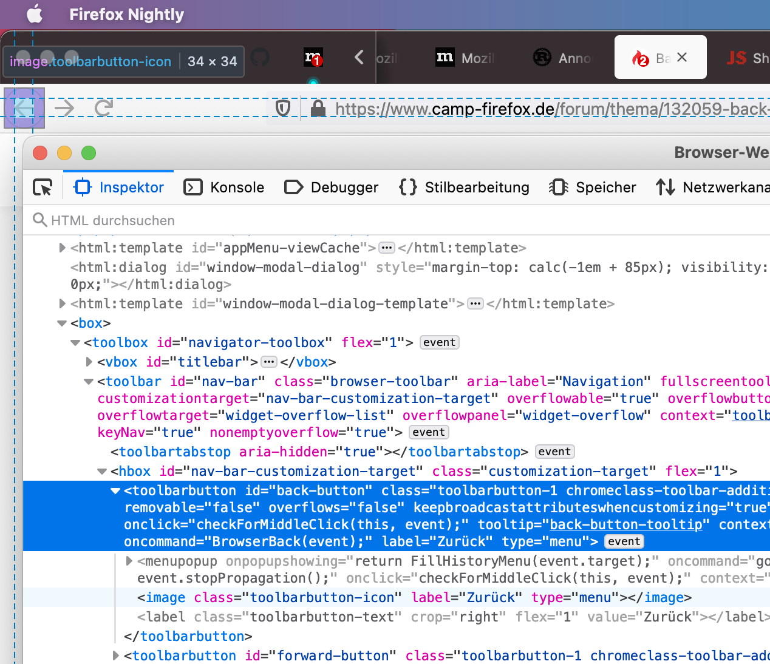Click the element picker icon
770x664 pixels.
pos(43,188)
